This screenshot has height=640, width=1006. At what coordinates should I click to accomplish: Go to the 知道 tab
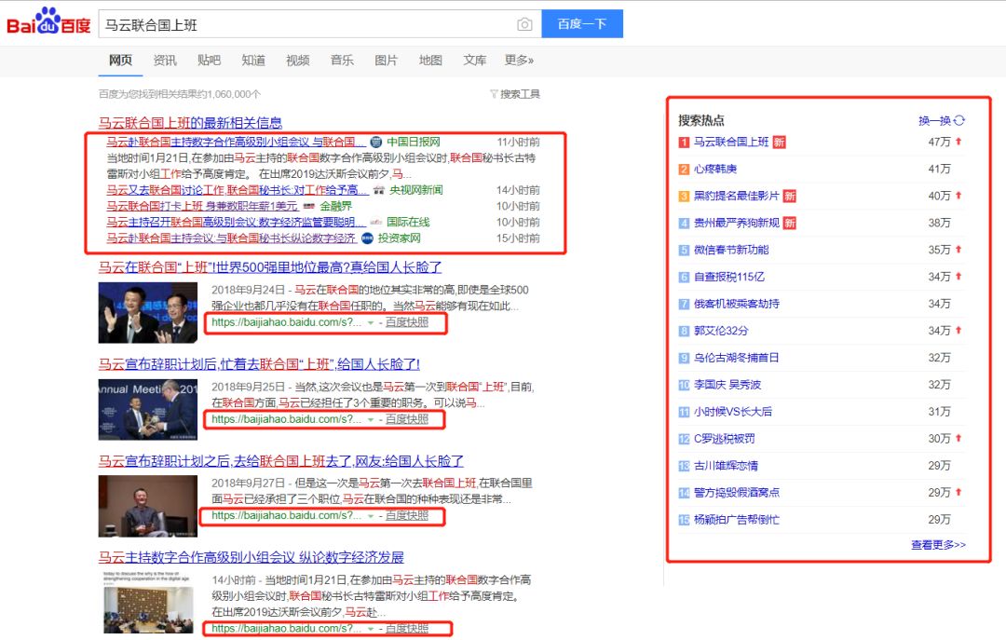coord(253,60)
